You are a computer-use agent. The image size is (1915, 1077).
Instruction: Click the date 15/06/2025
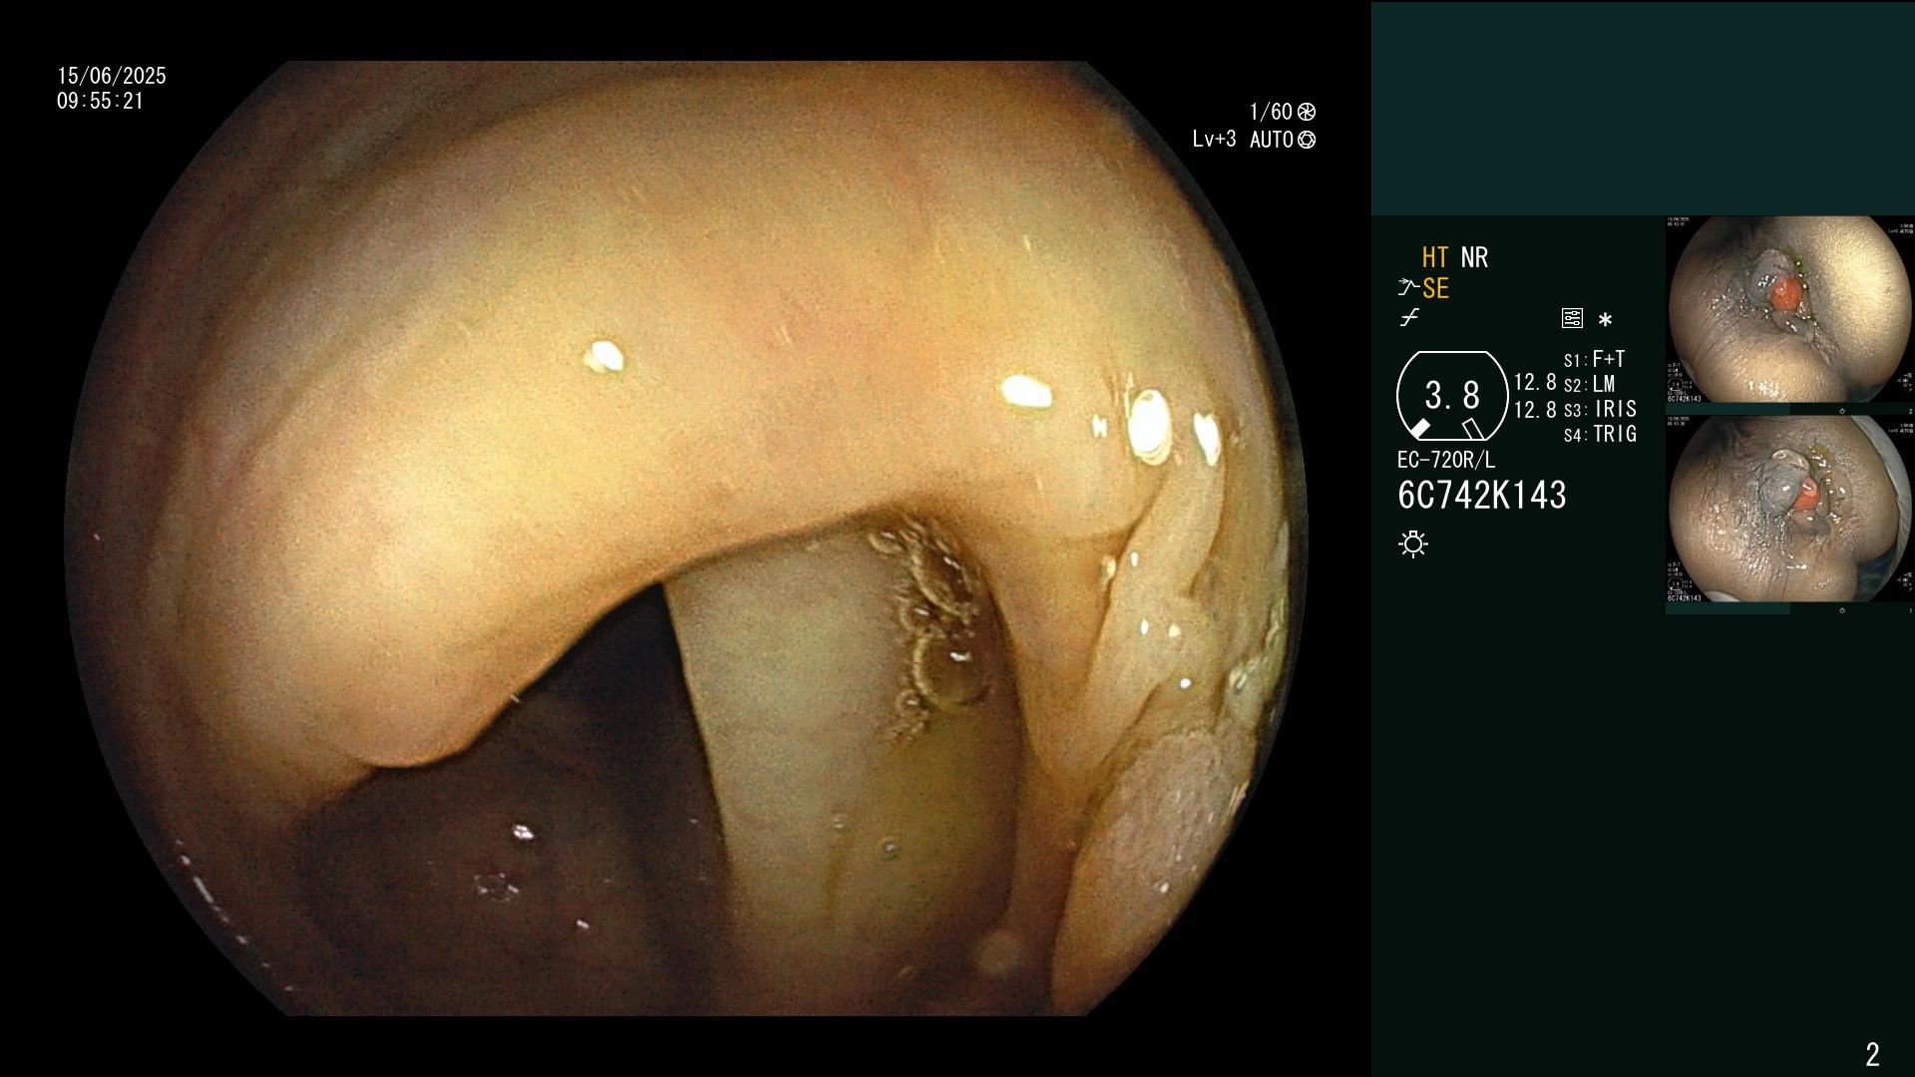click(x=112, y=76)
